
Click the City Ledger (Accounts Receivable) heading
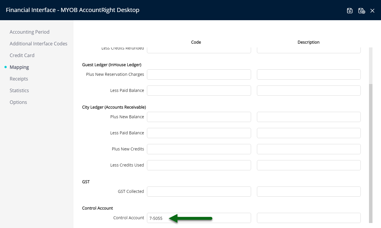coord(114,107)
